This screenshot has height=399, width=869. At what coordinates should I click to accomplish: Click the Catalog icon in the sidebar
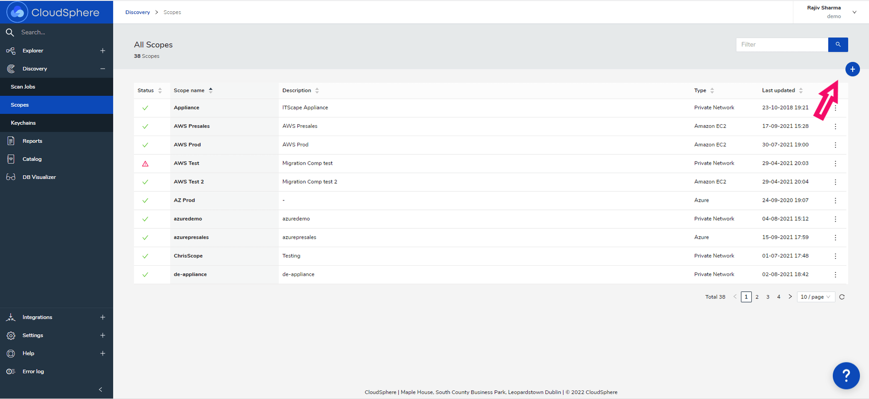coord(11,159)
